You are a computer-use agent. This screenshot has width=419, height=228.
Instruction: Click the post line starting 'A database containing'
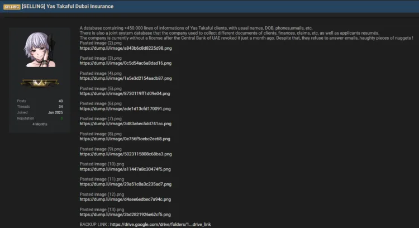point(196,28)
